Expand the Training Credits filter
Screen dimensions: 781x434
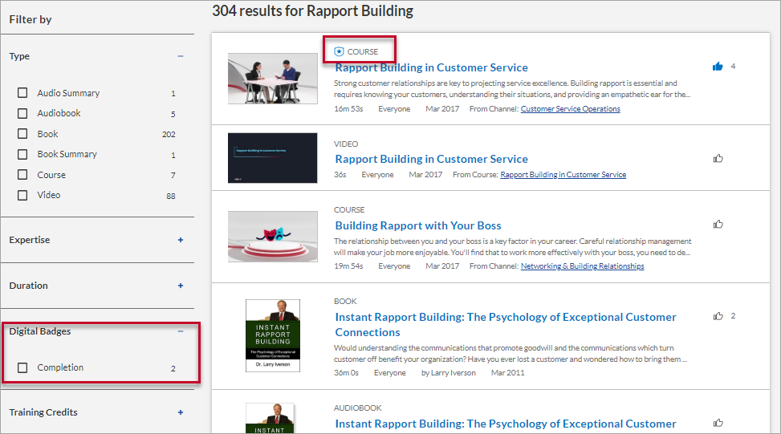coord(180,412)
